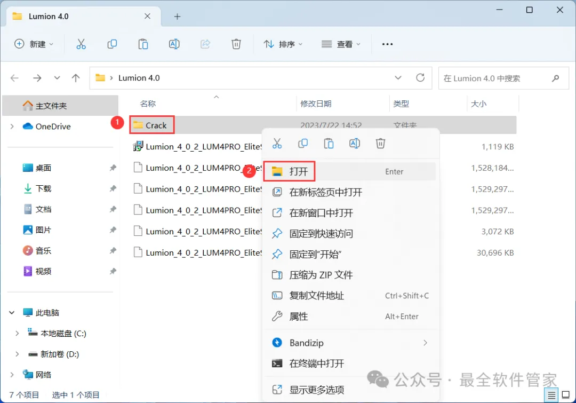Click the search magnifier icon
Viewport: 576px width, 403px height.
click(555, 78)
